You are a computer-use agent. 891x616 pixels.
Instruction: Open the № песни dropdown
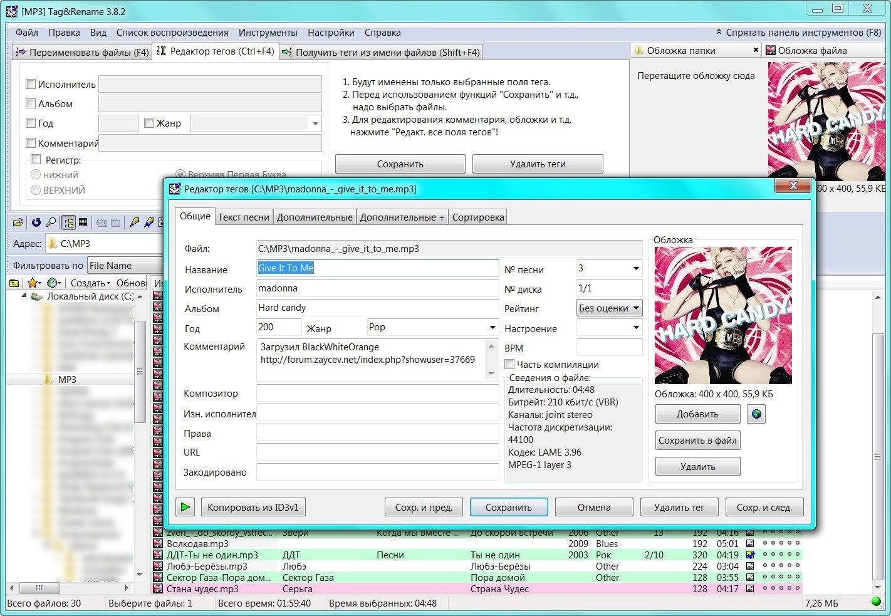tap(635, 268)
